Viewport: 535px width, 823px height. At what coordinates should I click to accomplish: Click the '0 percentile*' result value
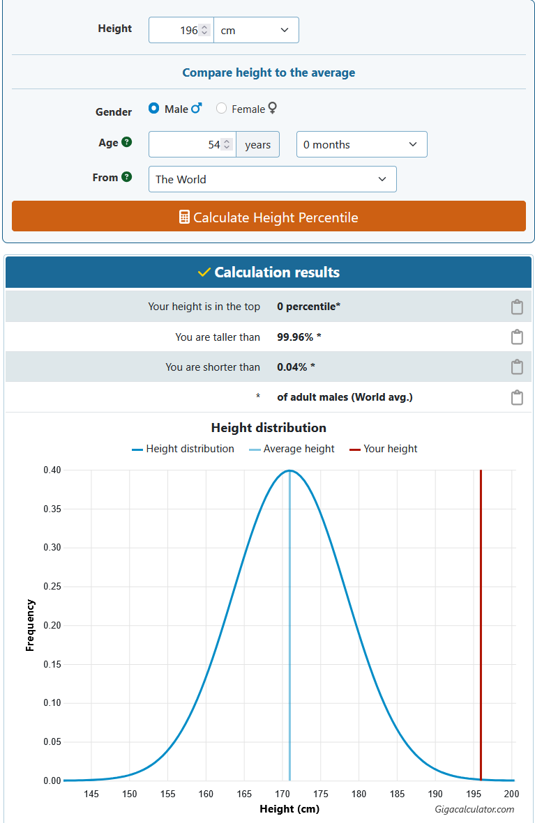(x=308, y=307)
